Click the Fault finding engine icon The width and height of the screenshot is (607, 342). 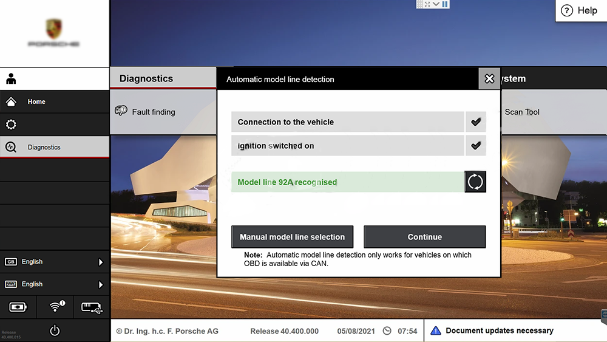coord(121,111)
